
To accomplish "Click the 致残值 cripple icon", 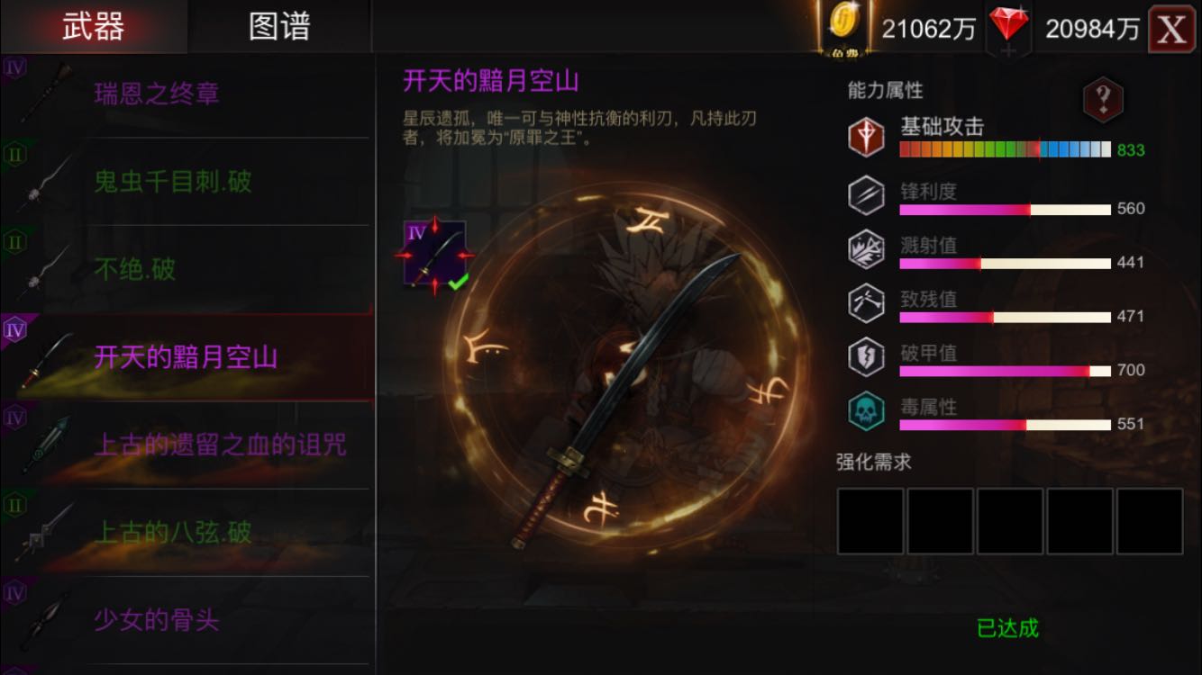I will (866, 303).
